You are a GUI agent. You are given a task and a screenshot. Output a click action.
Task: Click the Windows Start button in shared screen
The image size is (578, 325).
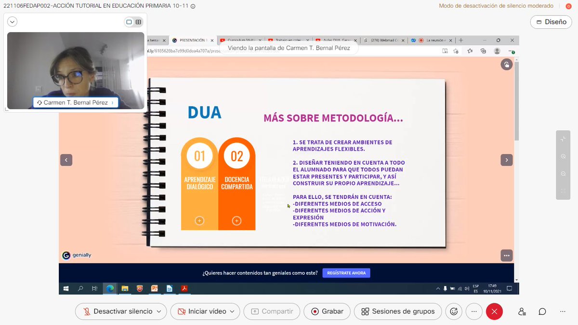click(x=66, y=288)
